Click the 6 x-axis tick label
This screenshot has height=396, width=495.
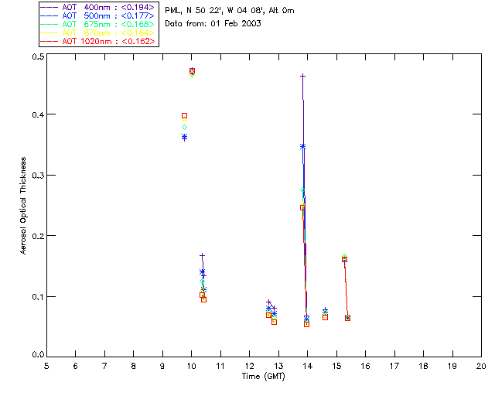(x=76, y=366)
